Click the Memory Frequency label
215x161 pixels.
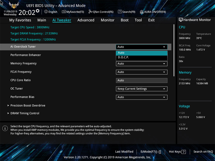tap(24, 64)
